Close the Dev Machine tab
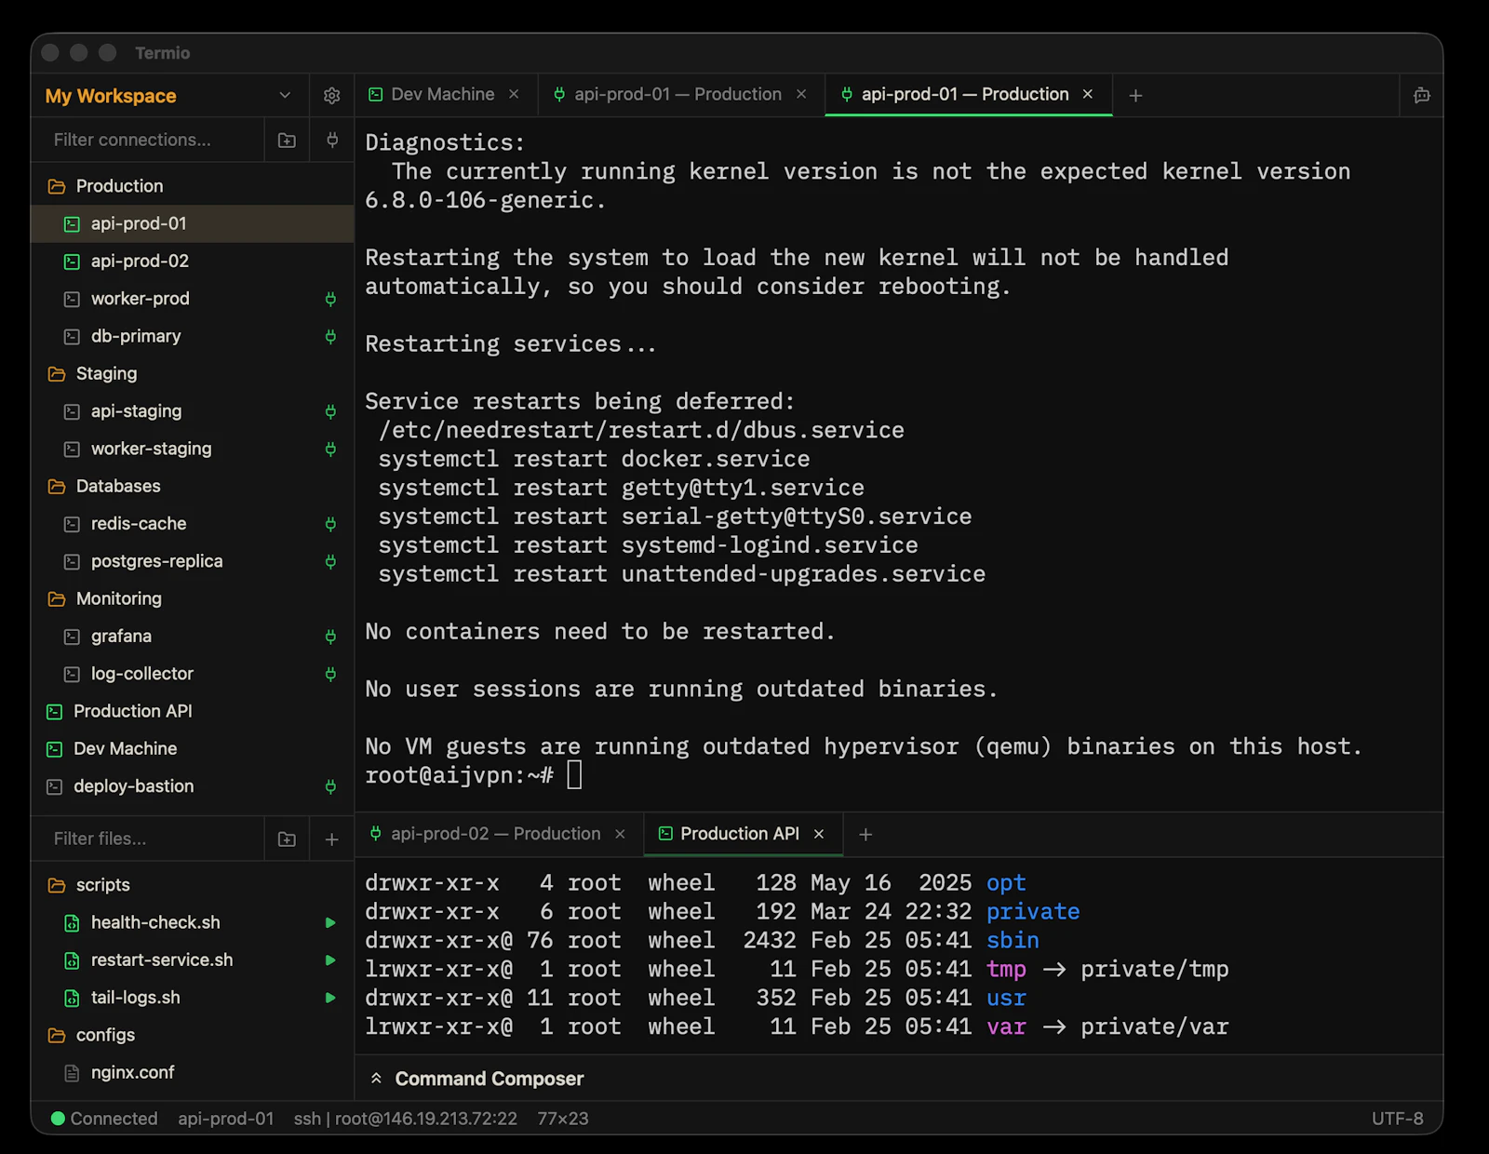Viewport: 1489px width, 1154px height. pos(514,95)
